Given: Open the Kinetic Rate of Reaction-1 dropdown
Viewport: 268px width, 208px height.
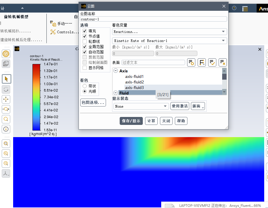Looking at the screenshot, I should (x=169, y=41).
